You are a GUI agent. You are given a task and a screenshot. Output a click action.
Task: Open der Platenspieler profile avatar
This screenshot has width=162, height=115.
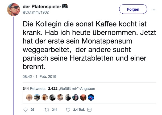[14, 10]
